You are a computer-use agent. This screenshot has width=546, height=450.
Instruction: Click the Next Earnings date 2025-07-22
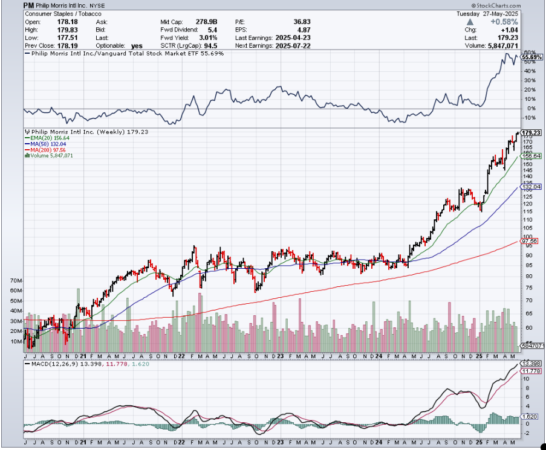click(293, 46)
